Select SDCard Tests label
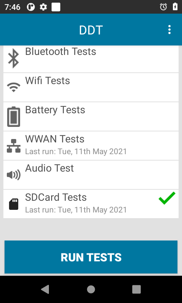Screen dimensions: 182x303 pos(56,197)
